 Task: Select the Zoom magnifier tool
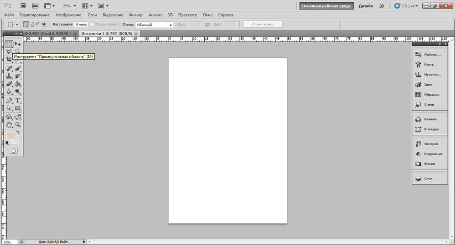(x=18, y=124)
